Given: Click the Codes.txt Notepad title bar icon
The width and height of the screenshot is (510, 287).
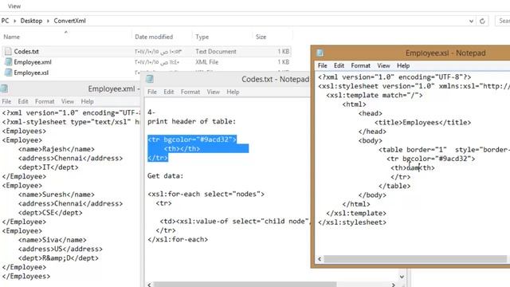Looking at the screenshot, I should point(150,79).
